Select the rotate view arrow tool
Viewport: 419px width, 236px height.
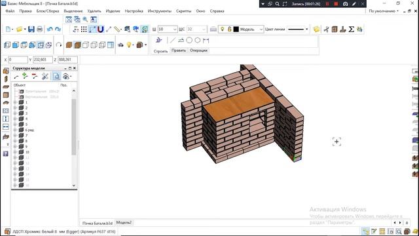(59, 45)
